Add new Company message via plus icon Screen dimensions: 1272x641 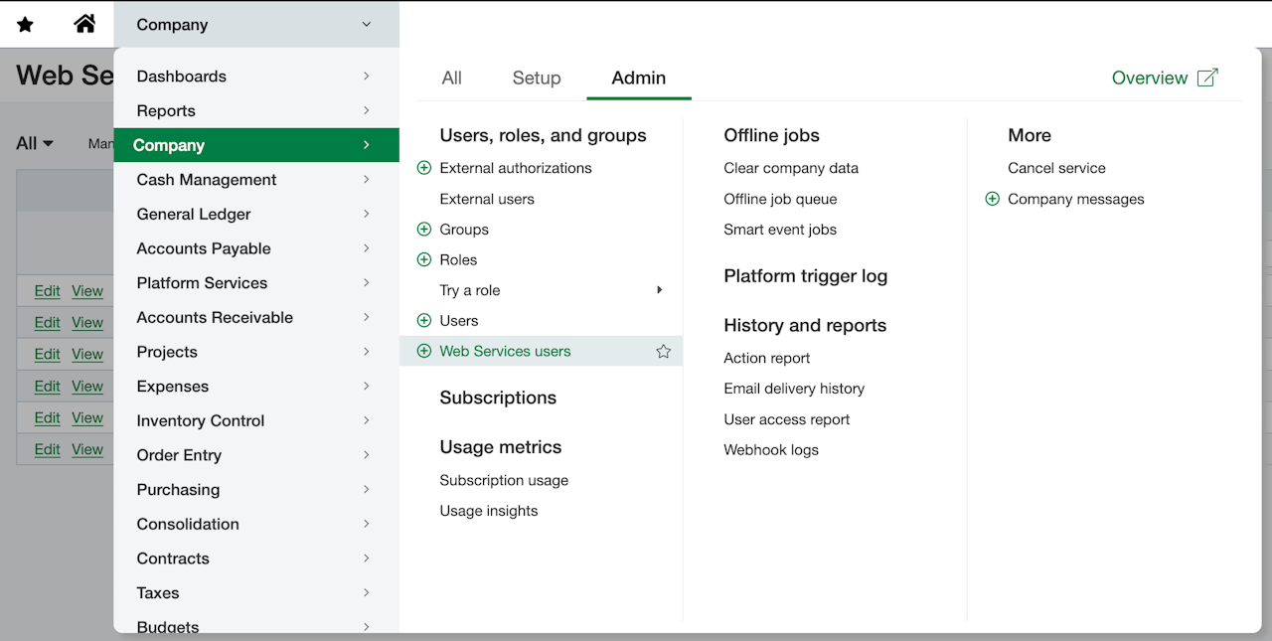click(992, 199)
